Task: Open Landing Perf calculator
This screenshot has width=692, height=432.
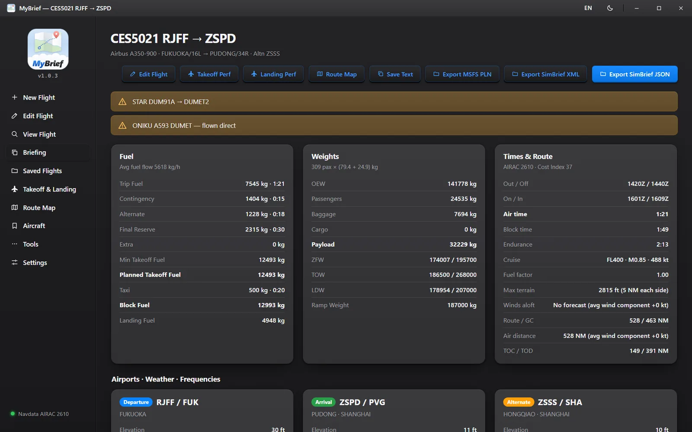Action: (273, 74)
